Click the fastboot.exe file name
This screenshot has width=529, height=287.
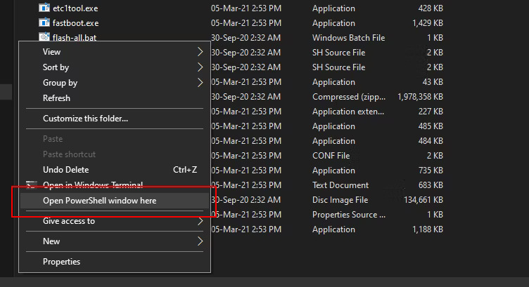76,23
